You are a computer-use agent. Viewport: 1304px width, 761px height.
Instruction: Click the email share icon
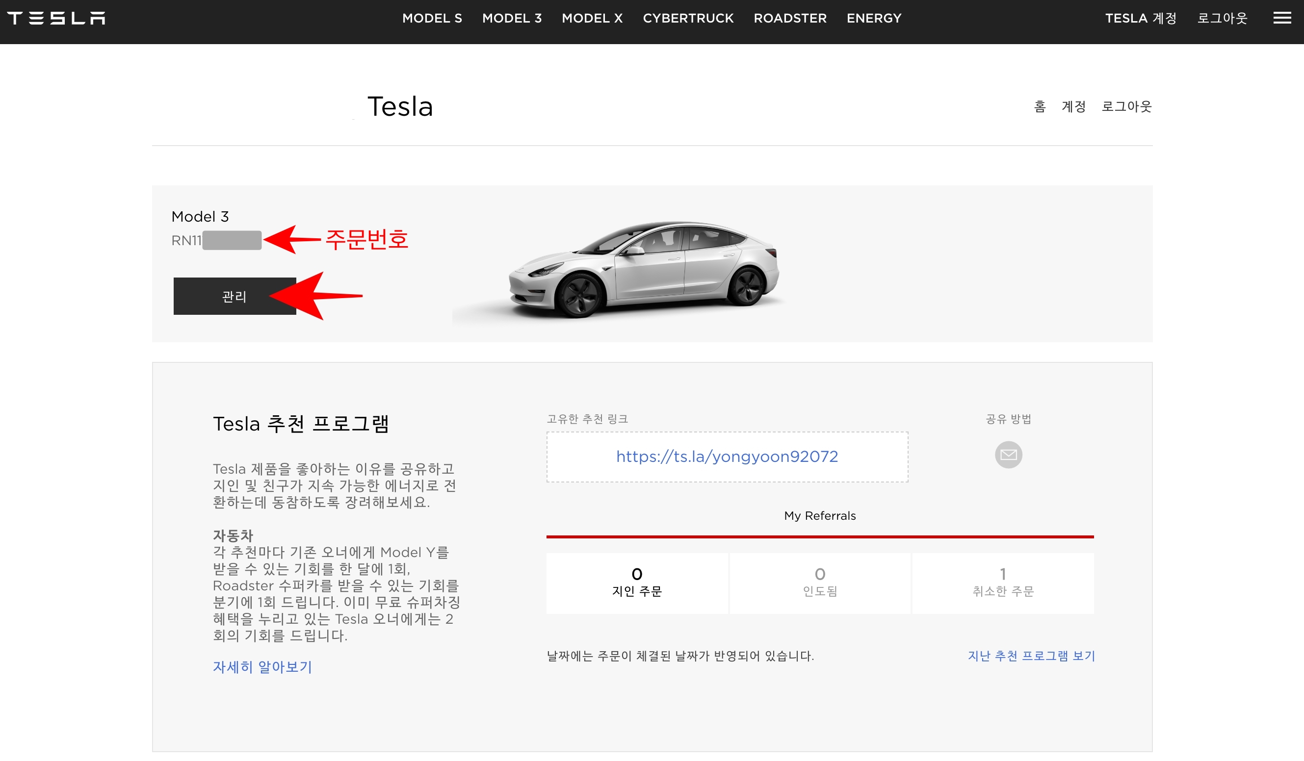coord(1008,455)
